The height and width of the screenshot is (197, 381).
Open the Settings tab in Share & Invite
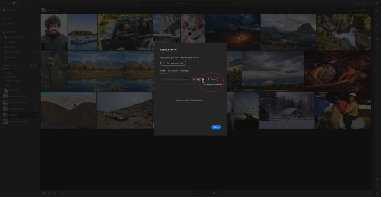click(185, 71)
